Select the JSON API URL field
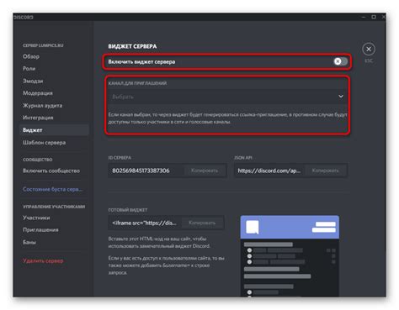Viewport: 399px width, 310px height. [269, 171]
